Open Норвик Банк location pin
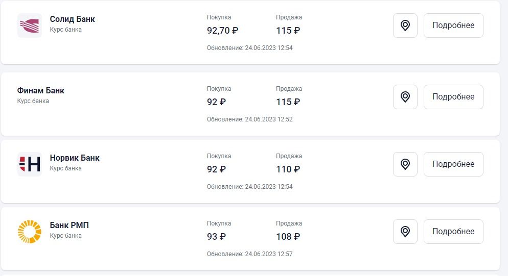Viewport: 508px width, 276px height. 405,164
